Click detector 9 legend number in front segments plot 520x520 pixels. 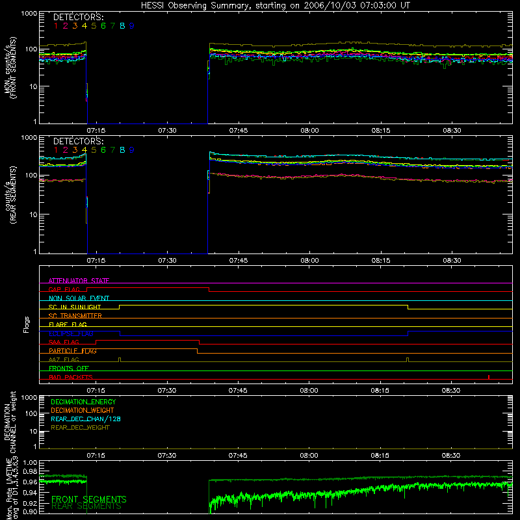click(x=132, y=26)
